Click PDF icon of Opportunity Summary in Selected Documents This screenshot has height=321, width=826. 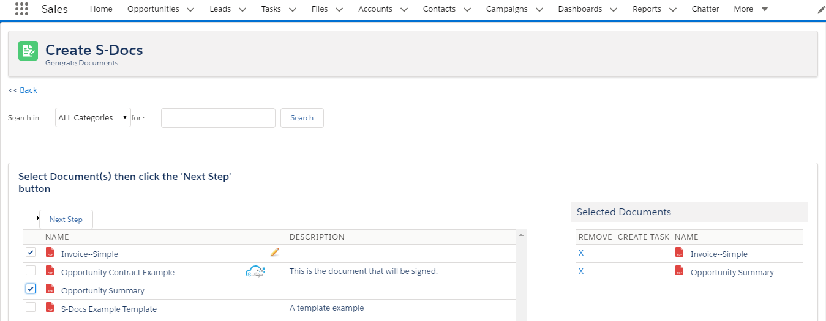click(680, 271)
